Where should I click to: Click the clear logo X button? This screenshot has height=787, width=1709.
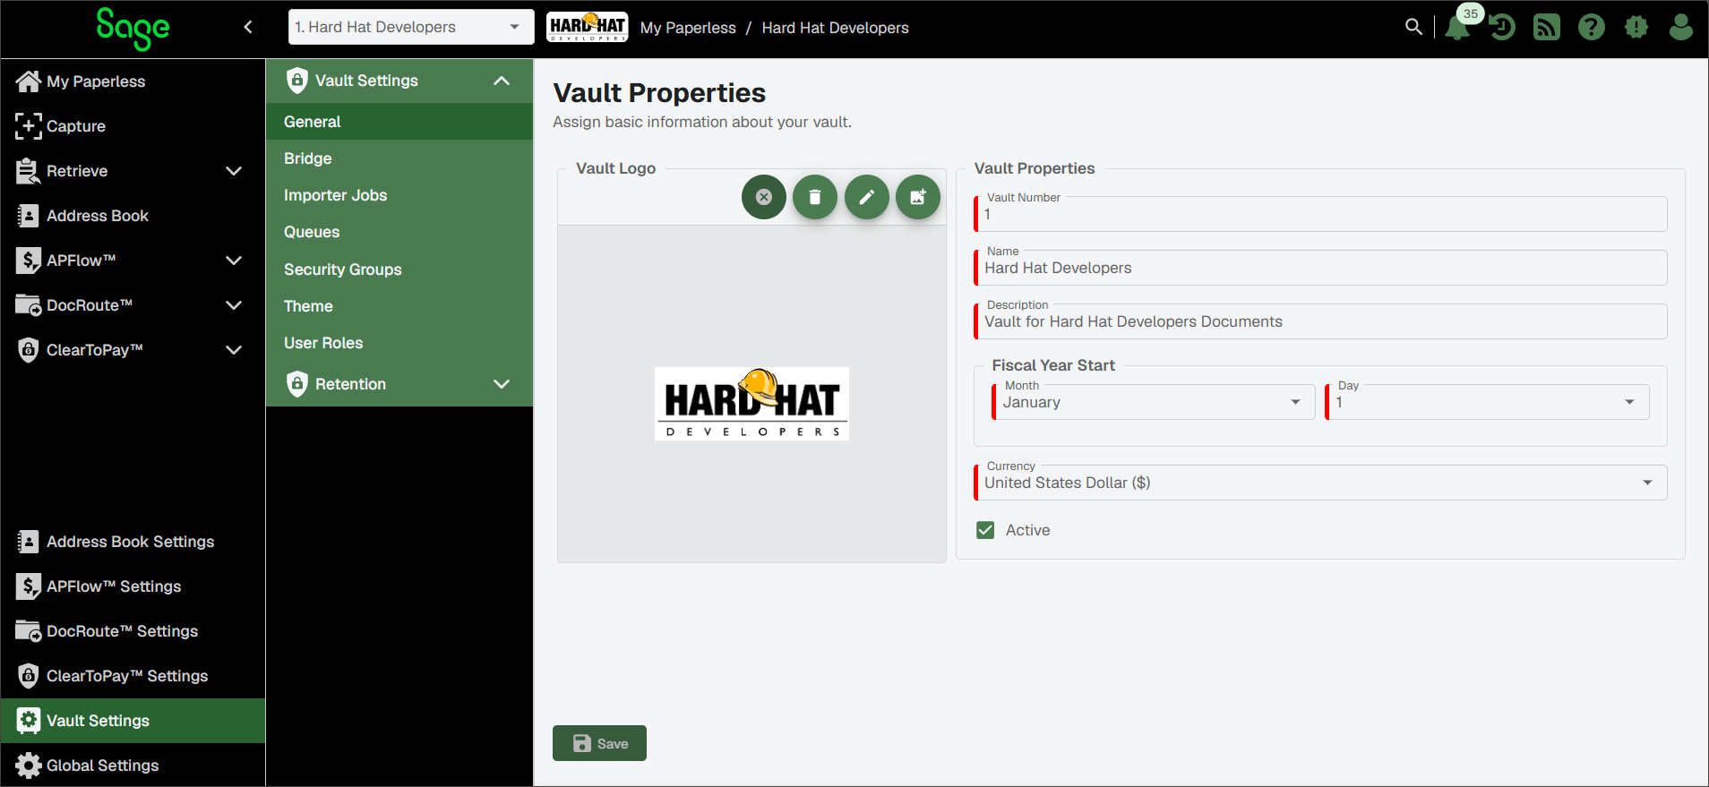[x=764, y=197]
